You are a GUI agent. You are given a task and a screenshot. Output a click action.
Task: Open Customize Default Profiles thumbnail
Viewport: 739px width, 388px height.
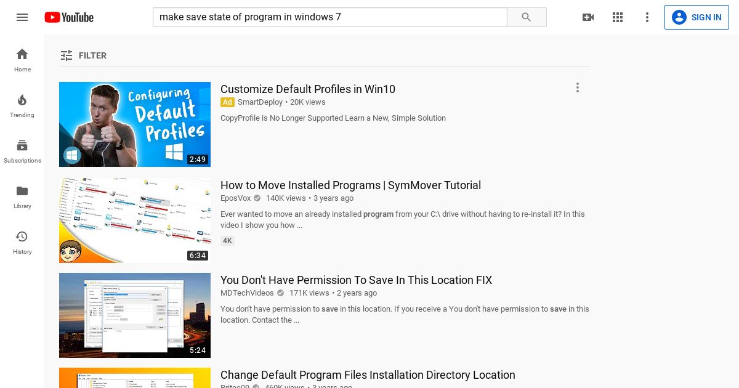pos(135,124)
